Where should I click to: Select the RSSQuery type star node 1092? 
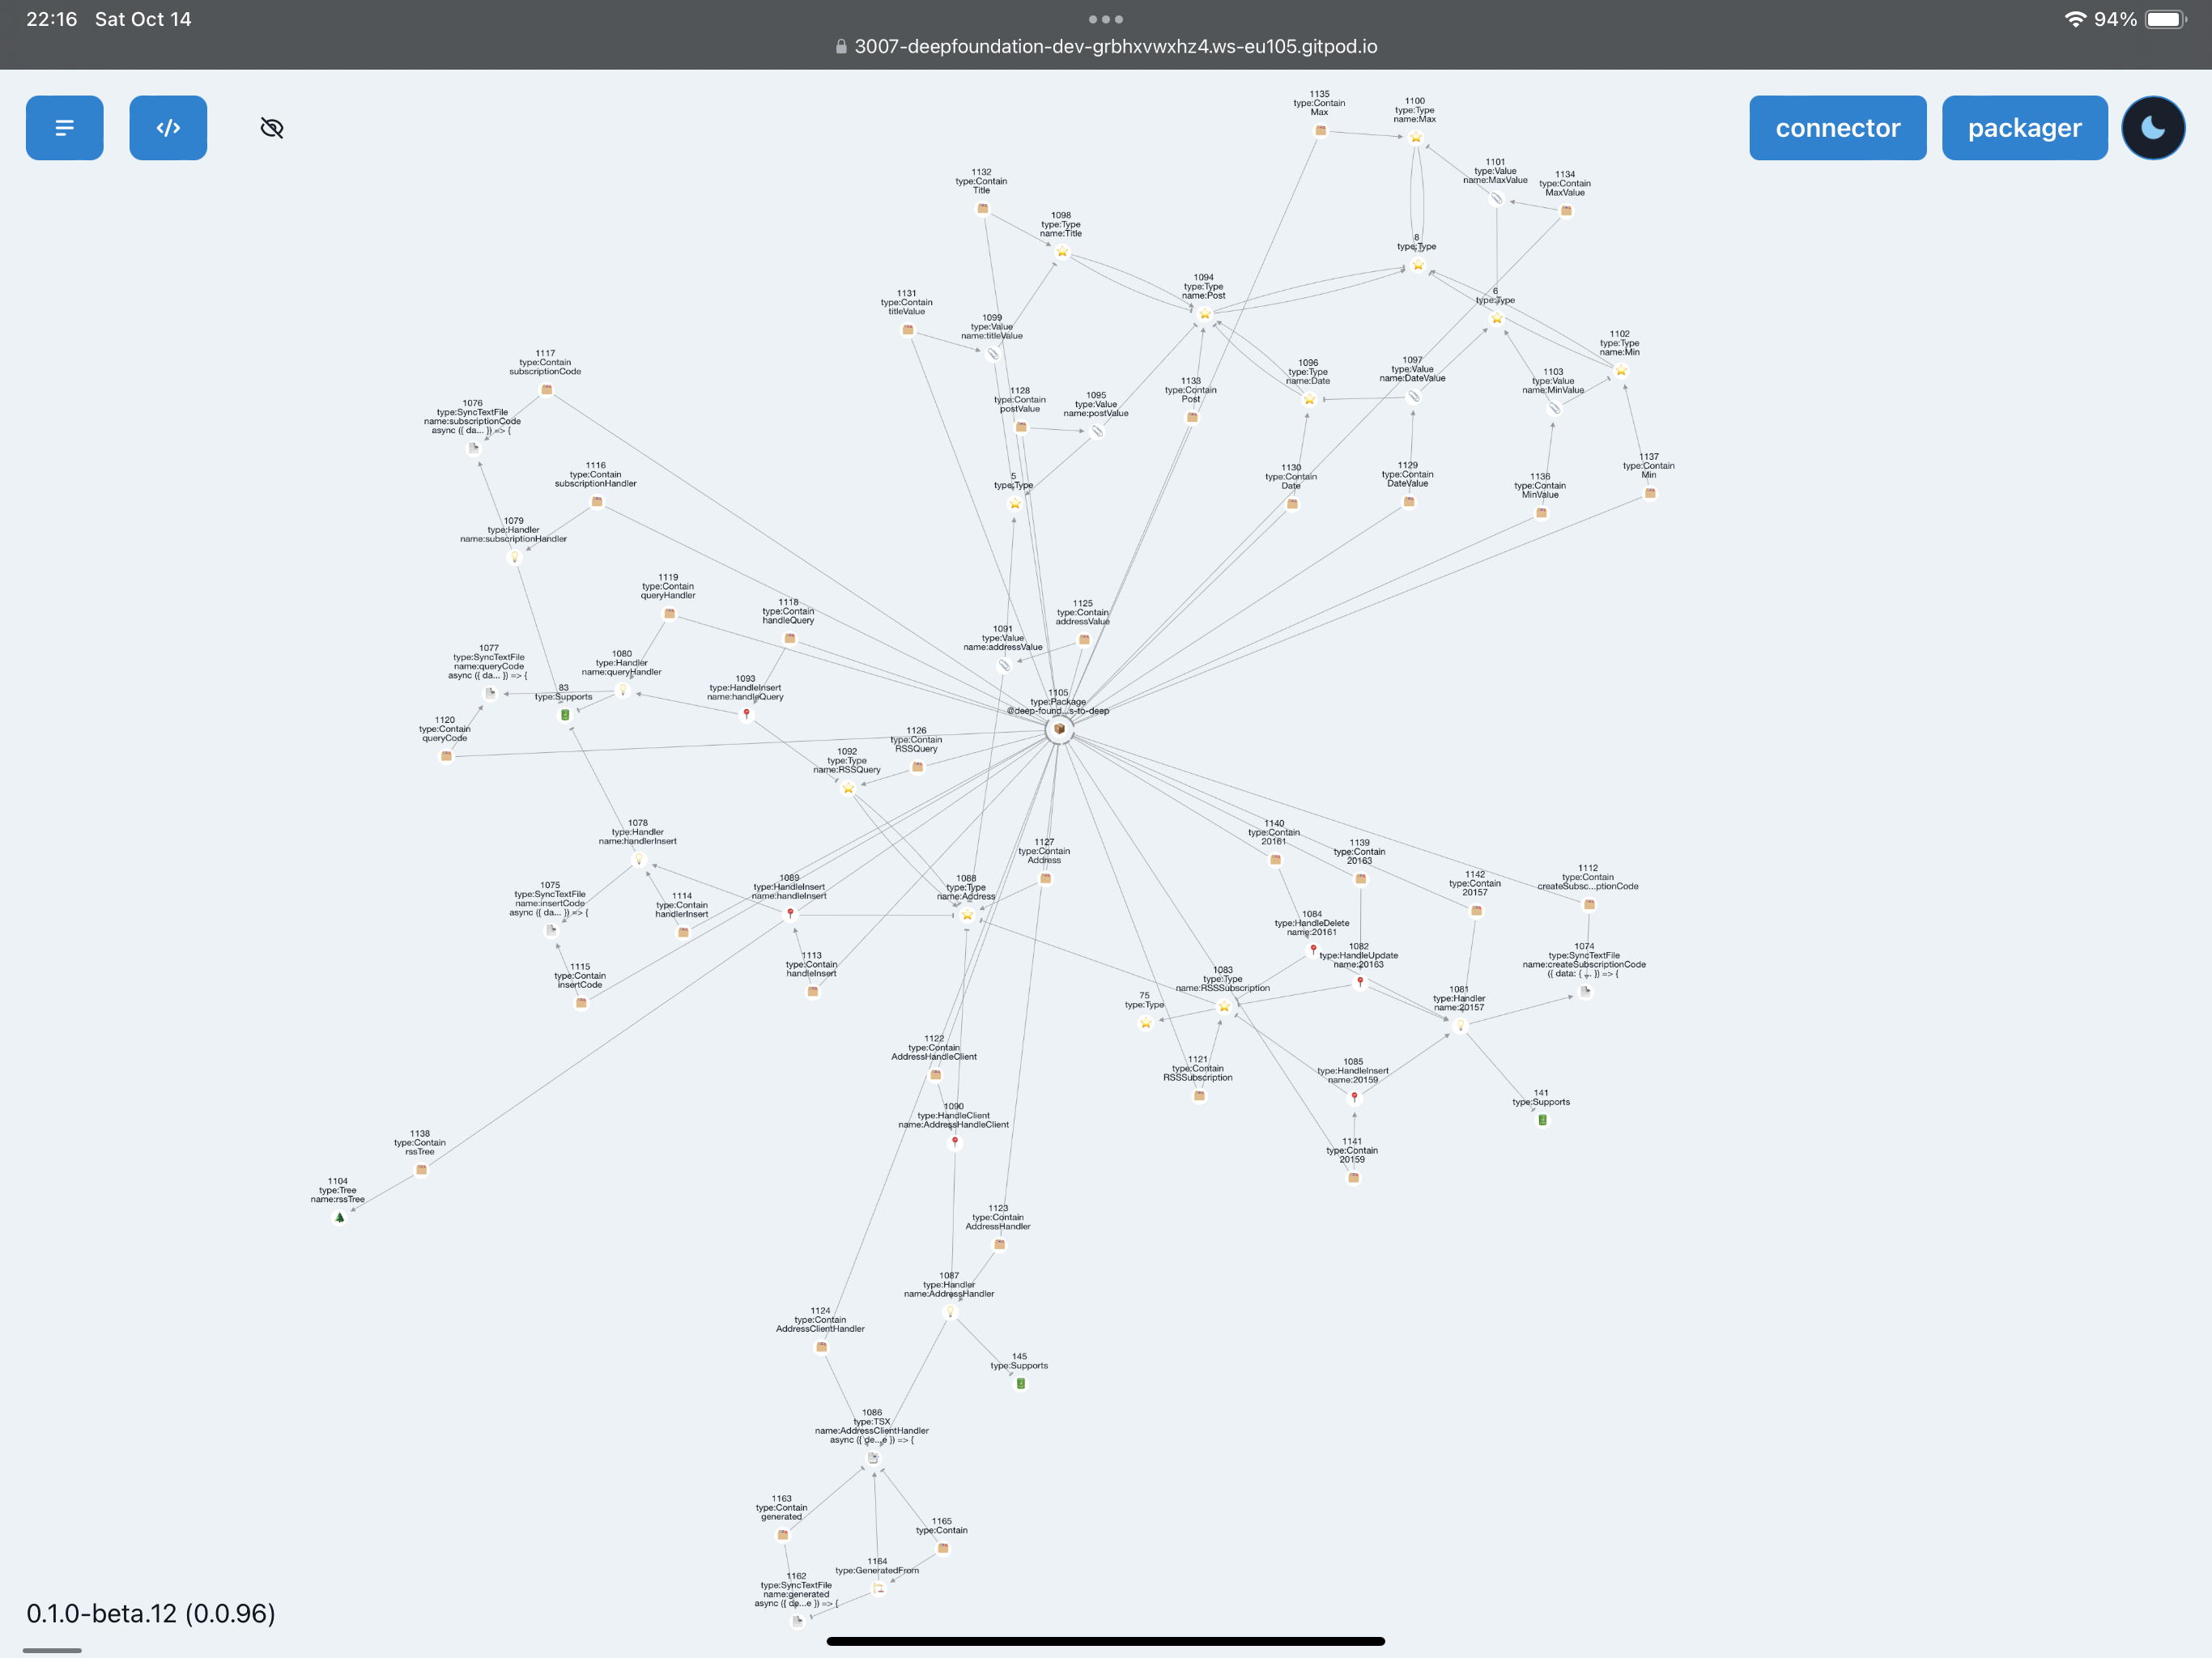(848, 788)
